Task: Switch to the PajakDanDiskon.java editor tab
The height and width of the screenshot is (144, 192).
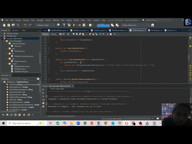Action: click(58, 30)
